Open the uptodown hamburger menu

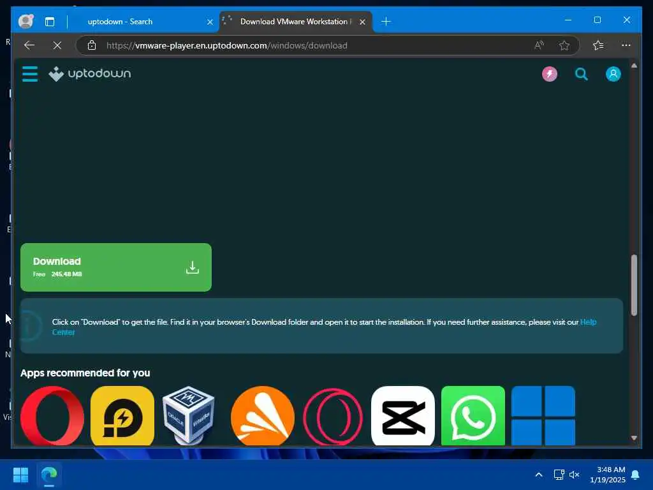[x=30, y=74]
